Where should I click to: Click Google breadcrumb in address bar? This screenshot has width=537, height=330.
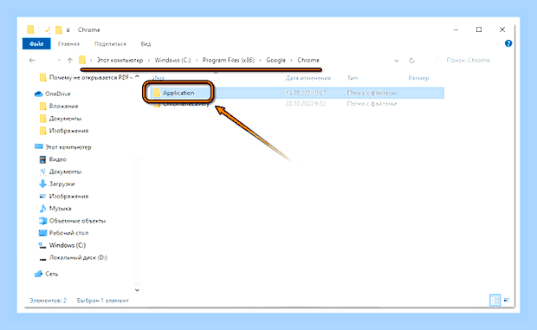pos(275,60)
